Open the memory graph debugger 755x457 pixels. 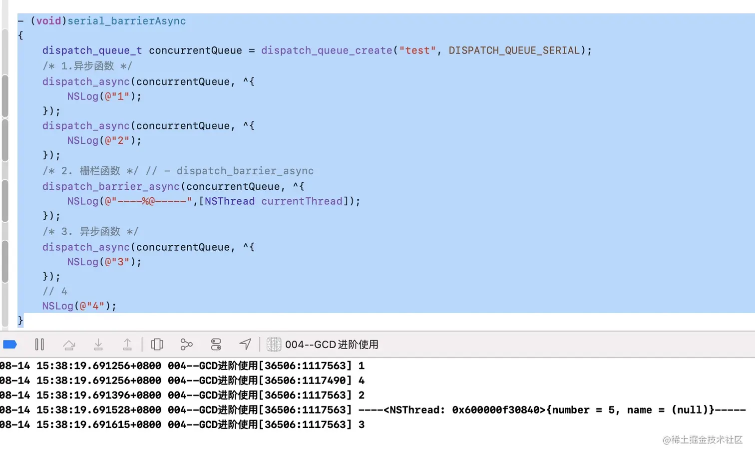(186, 344)
